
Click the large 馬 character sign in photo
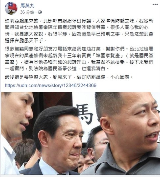pos(85,113)
